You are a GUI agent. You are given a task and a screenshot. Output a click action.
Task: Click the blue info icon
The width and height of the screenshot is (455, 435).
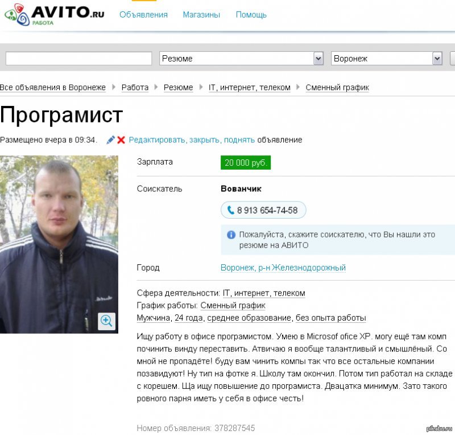[x=231, y=235]
